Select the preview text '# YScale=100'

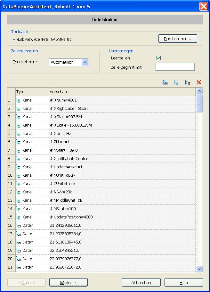coord(63,209)
